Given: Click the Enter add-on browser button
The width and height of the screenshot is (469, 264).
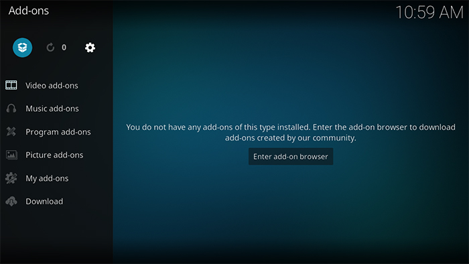Looking at the screenshot, I should tap(291, 156).
